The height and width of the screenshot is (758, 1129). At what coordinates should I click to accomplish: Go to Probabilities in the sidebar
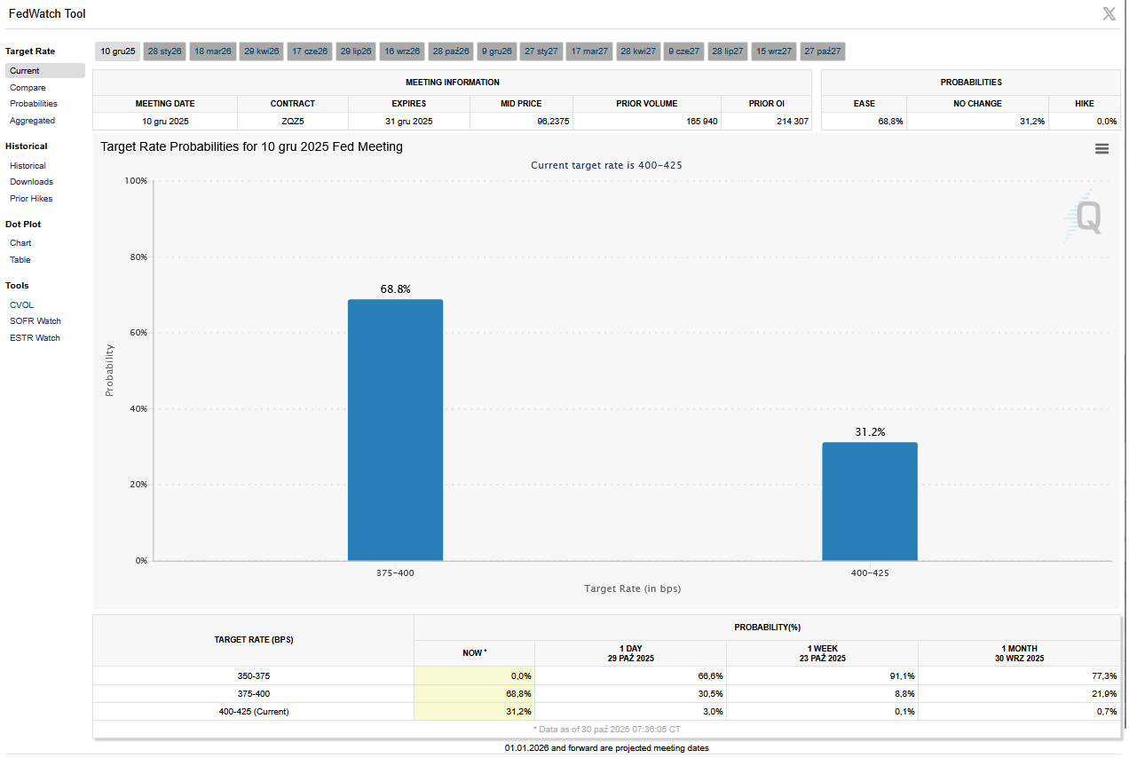click(x=34, y=104)
